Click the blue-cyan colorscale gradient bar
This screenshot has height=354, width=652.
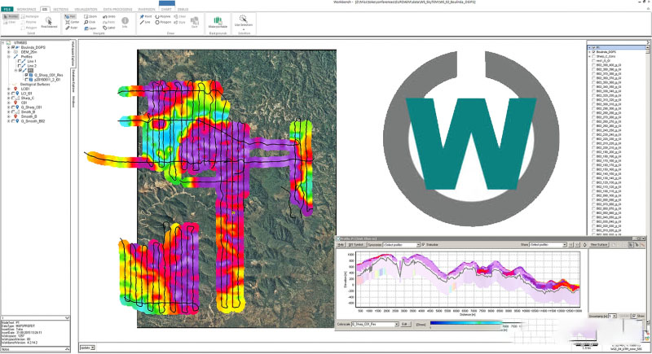(466, 323)
